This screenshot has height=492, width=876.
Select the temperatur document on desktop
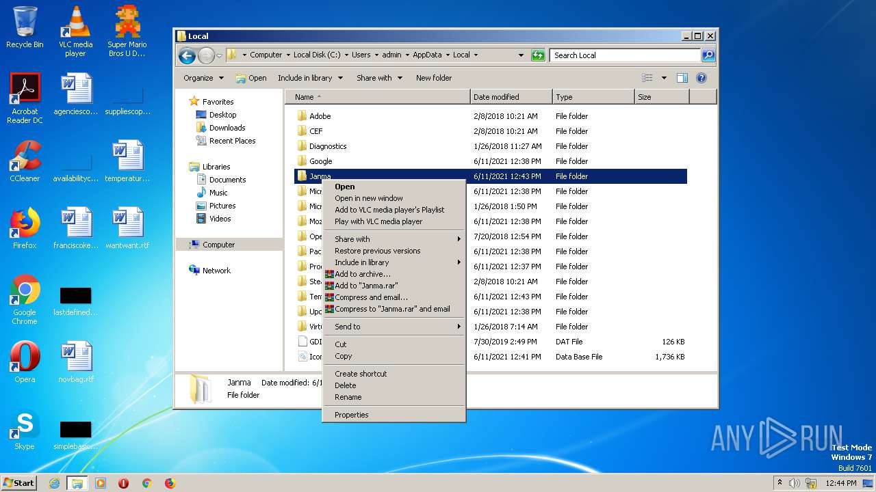127,161
